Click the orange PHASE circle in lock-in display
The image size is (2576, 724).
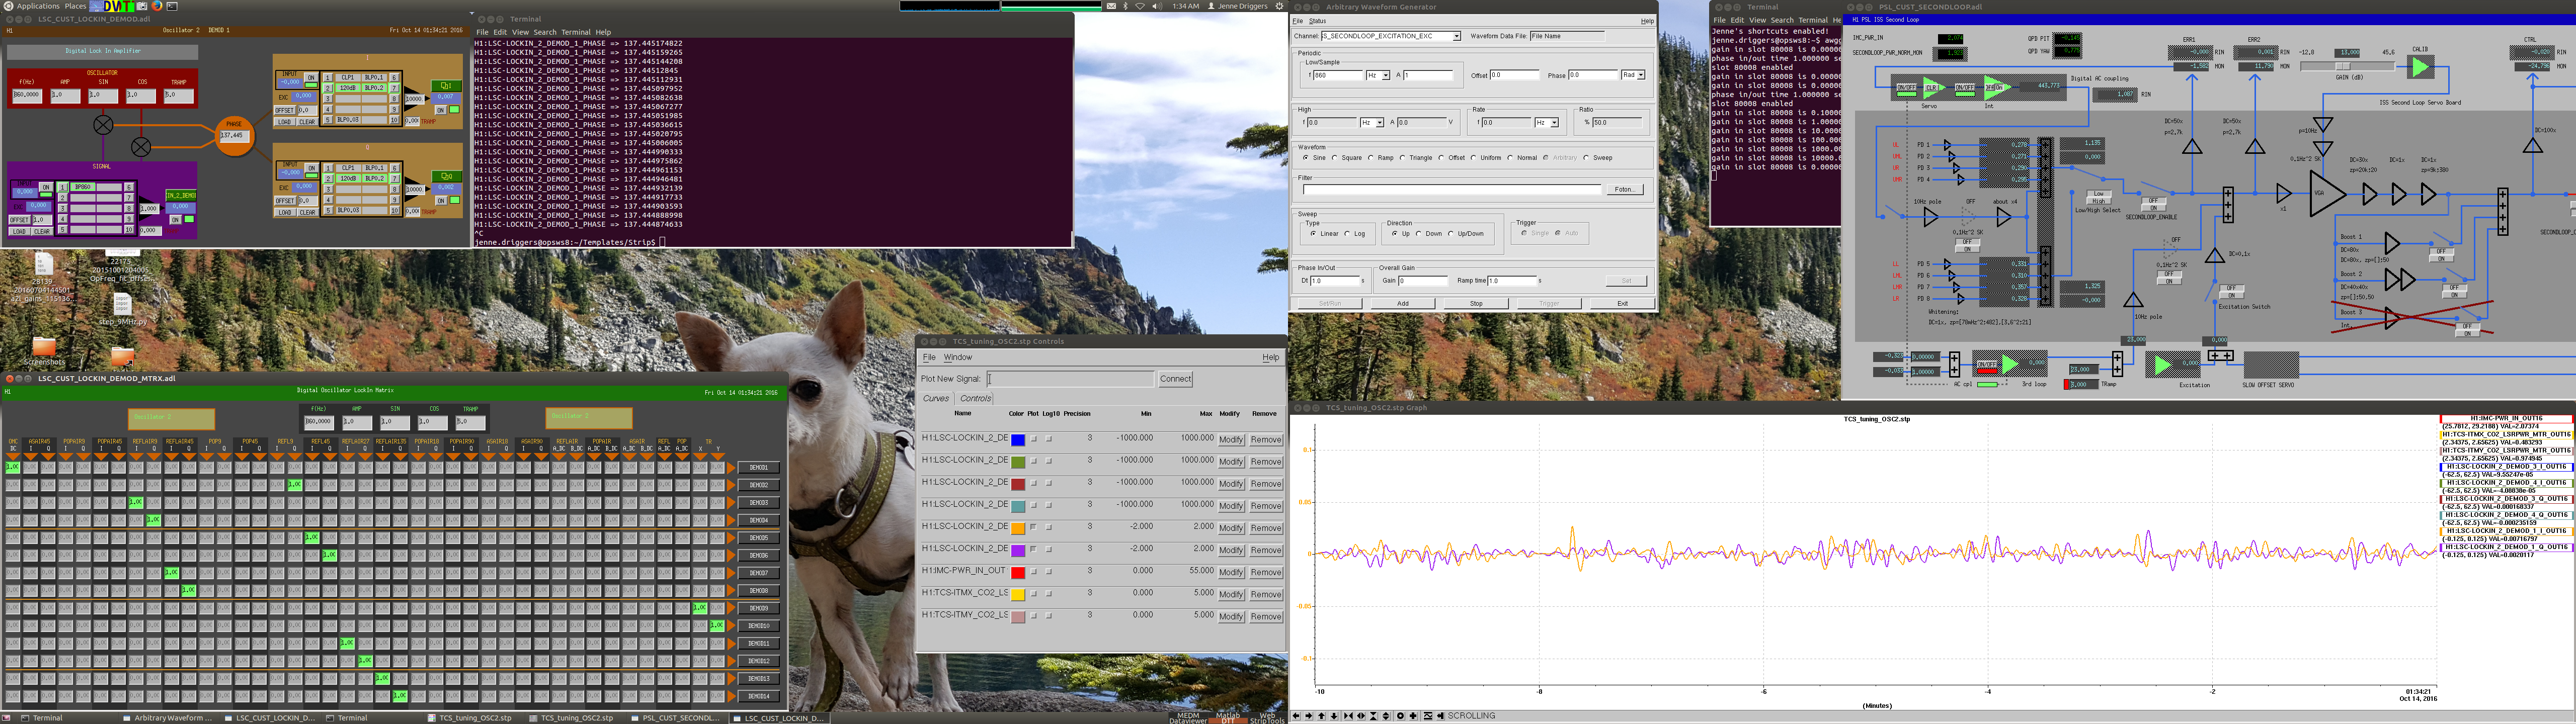234,135
